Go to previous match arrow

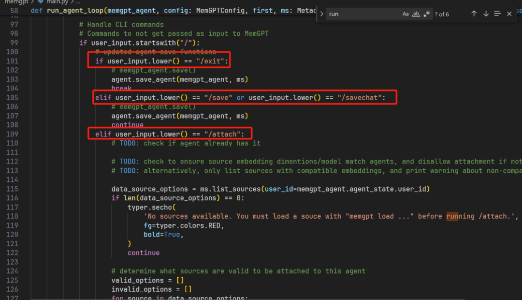pyautogui.click(x=474, y=14)
